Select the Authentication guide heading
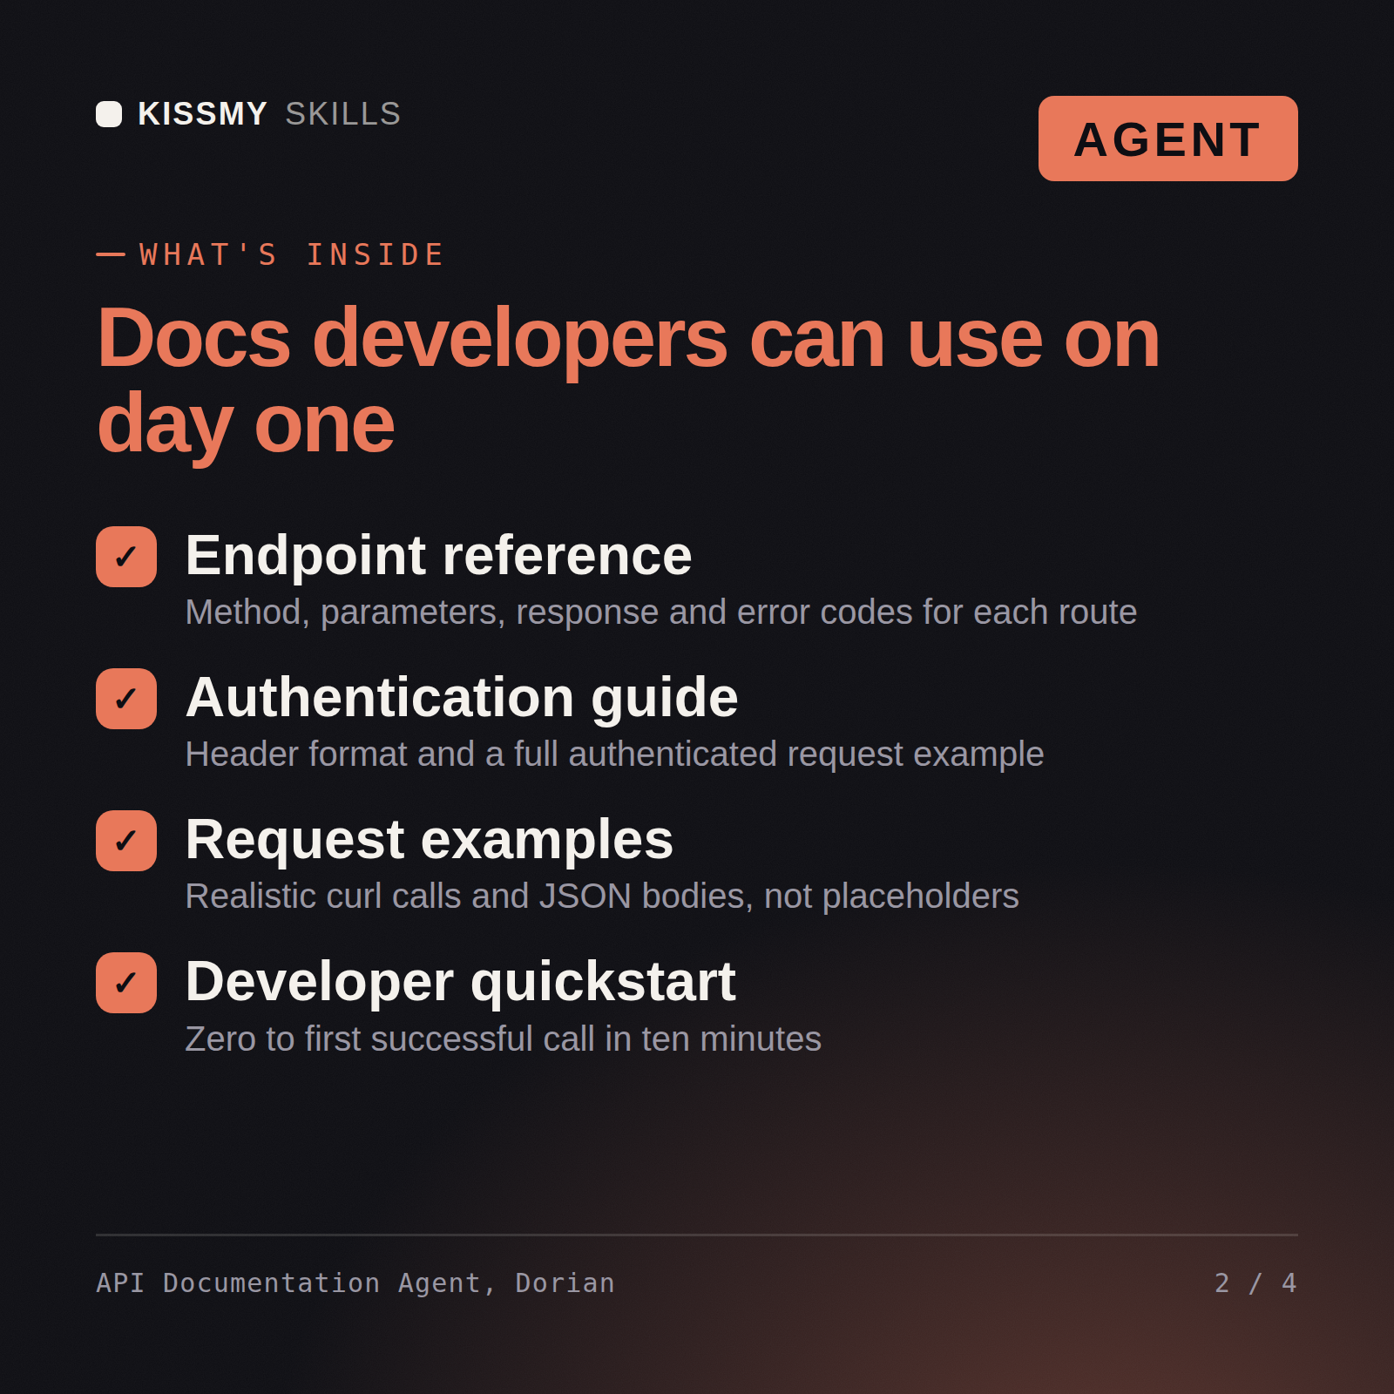The height and width of the screenshot is (1394, 1394). 462,699
